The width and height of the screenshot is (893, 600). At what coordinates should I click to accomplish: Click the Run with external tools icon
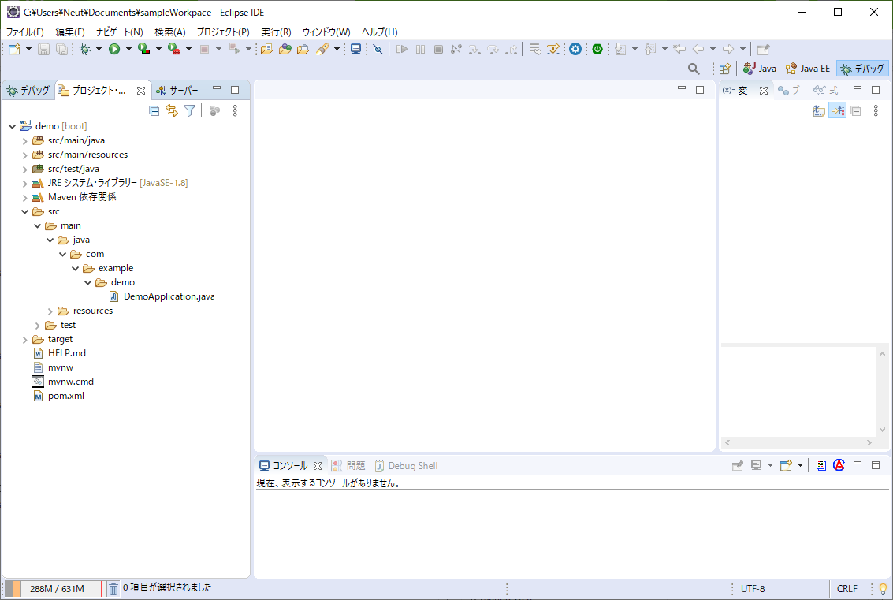[174, 49]
